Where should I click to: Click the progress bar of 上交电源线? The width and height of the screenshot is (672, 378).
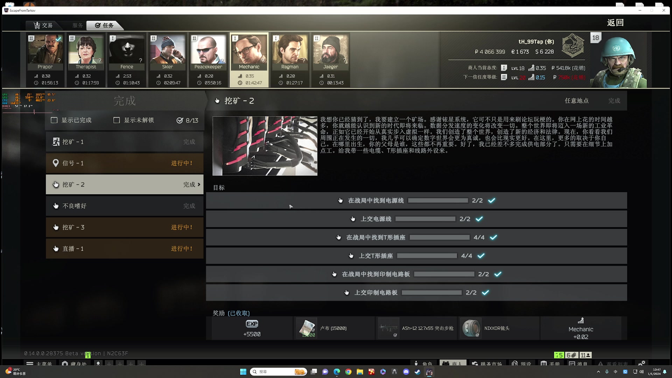425,219
